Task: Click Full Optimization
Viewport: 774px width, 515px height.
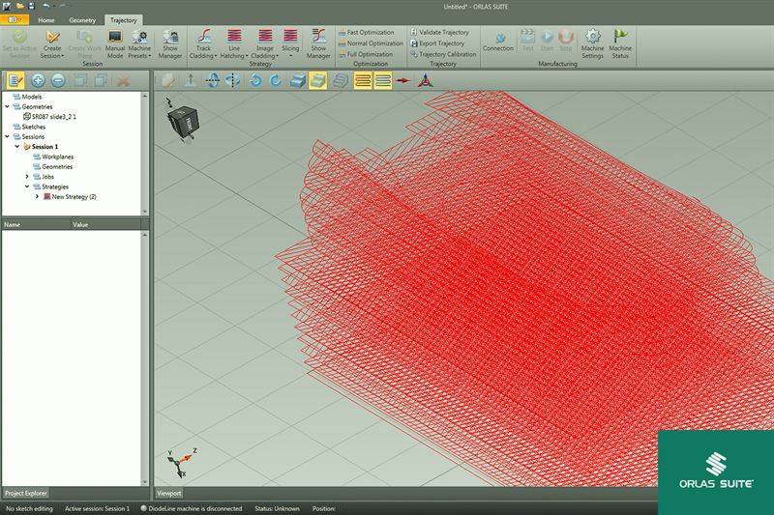Action: (x=369, y=54)
